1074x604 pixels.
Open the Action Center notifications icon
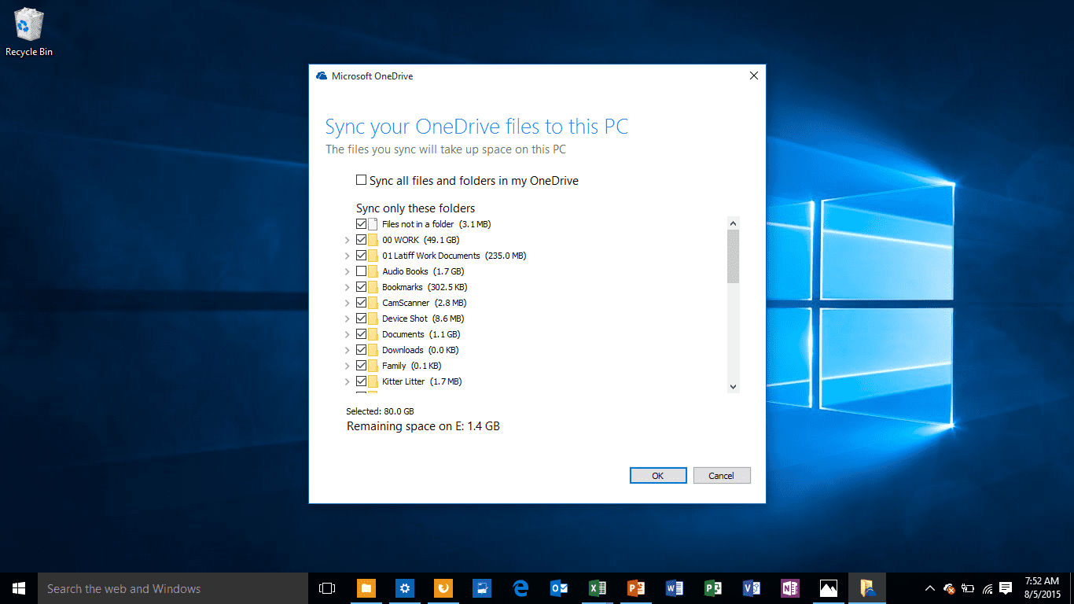[1006, 588]
